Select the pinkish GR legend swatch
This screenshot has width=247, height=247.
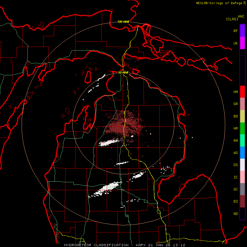point(242,104)
